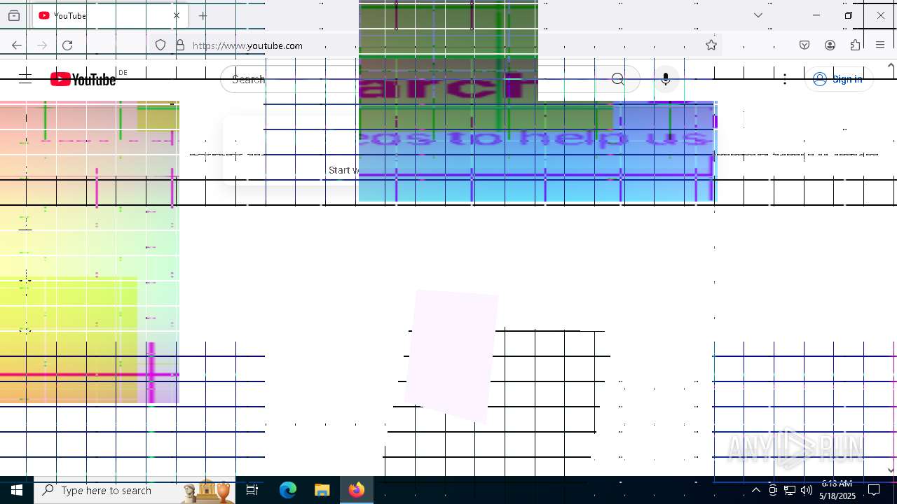Open File Explorer from taskbar
Screen dimensions: 897x504
322,491
